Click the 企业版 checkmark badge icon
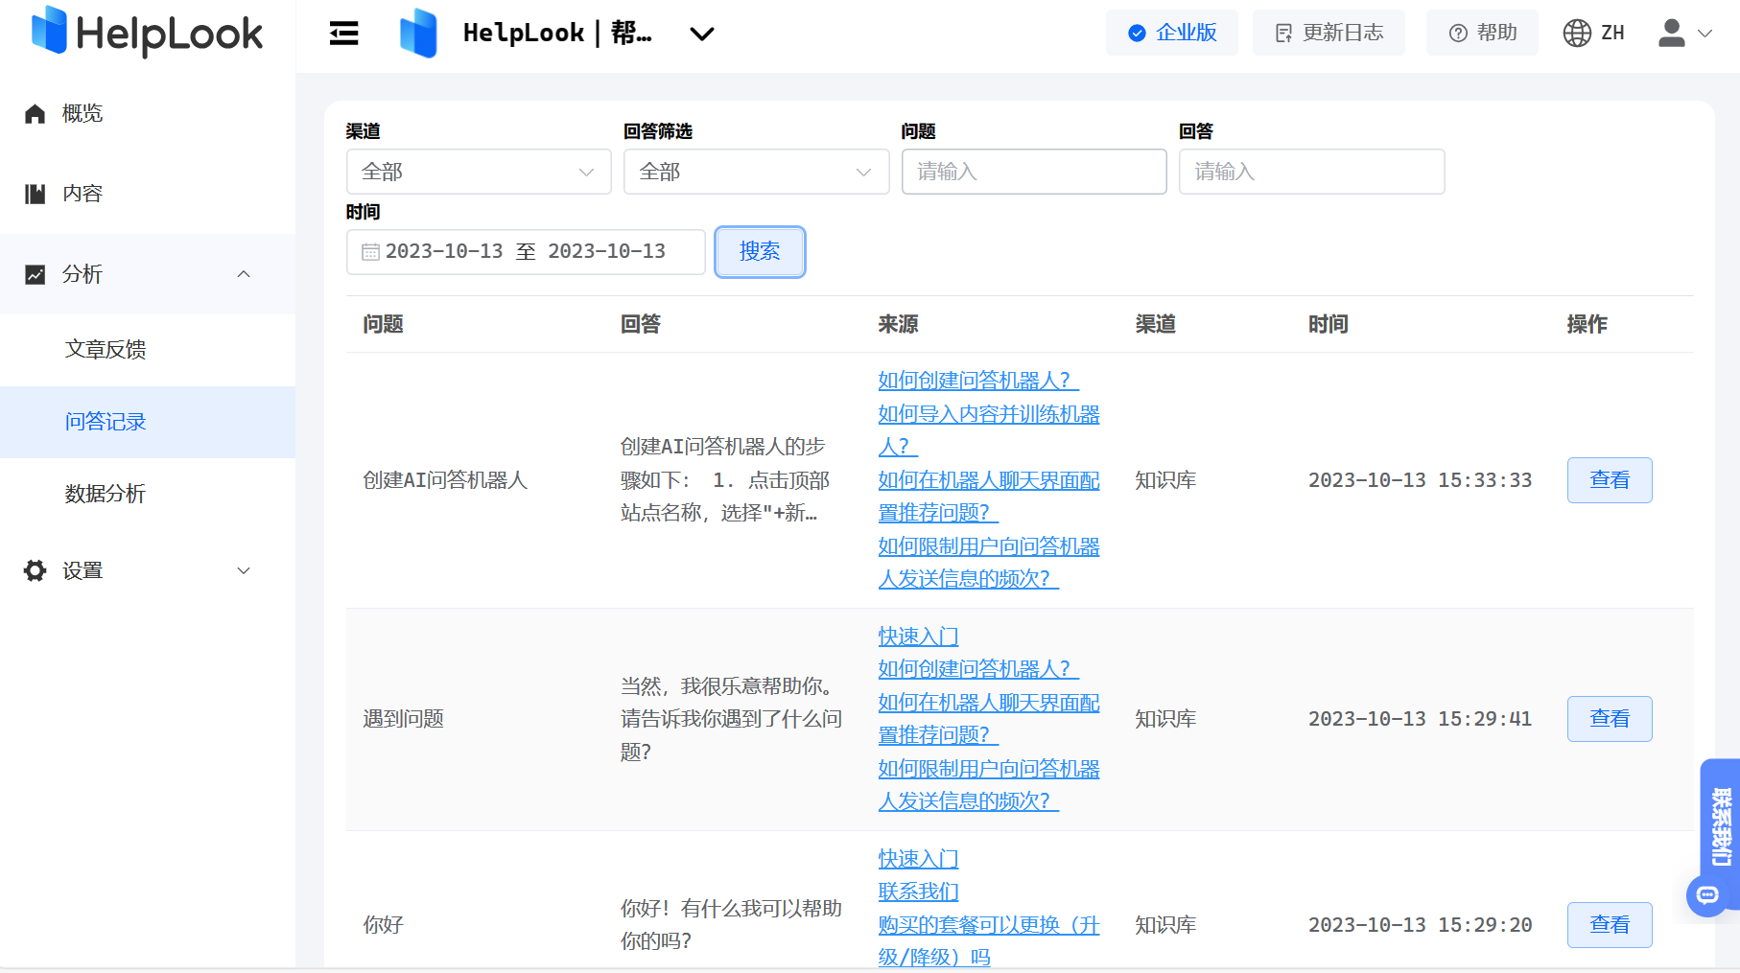 click(1136, 32)
